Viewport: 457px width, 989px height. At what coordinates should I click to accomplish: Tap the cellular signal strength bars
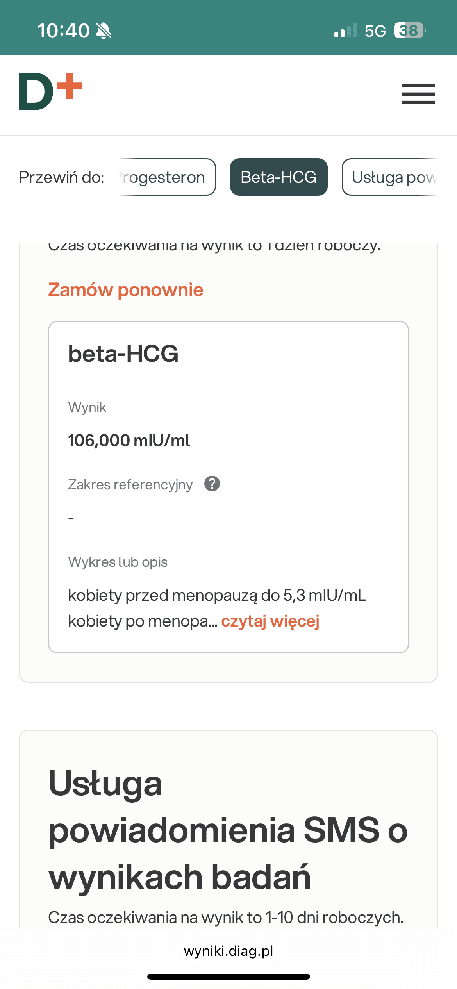click(345, 30)
